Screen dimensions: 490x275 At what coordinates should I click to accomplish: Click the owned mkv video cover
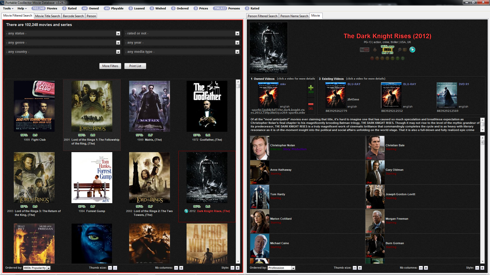(268, 95)
